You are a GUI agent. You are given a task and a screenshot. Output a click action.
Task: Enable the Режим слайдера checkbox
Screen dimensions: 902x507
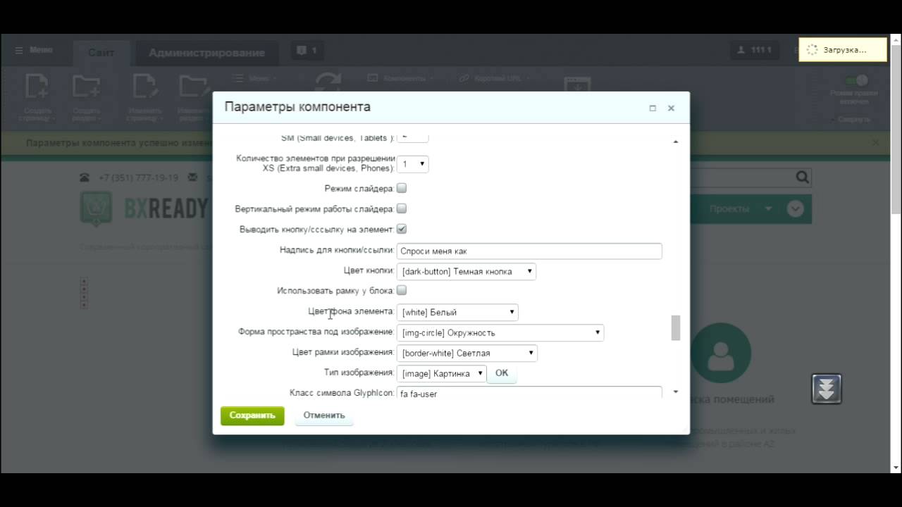pos(402,188)
